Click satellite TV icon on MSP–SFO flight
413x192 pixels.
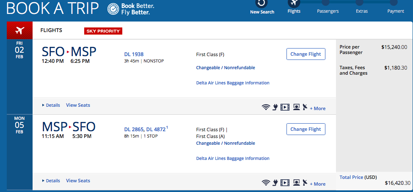[x=305, y=183]
